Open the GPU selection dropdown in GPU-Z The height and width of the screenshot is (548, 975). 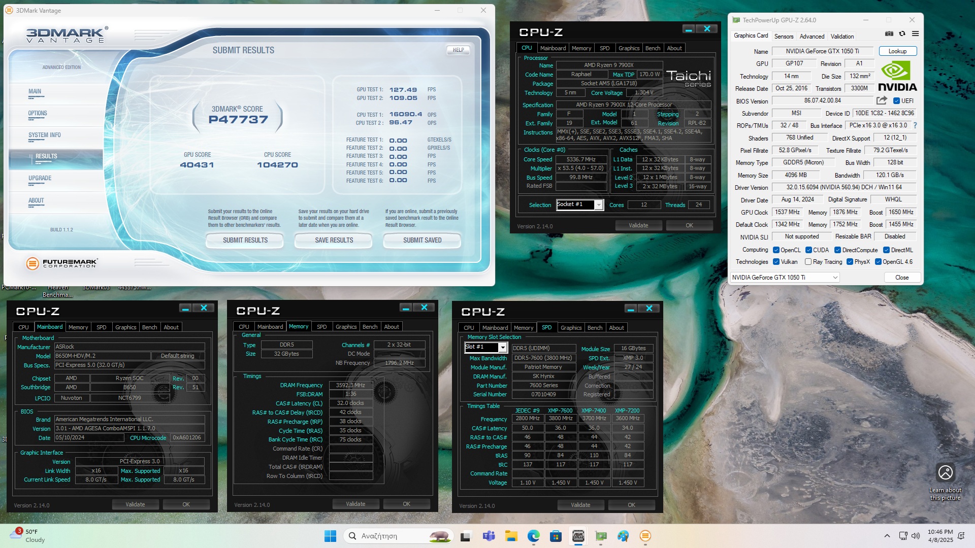tap(784, 278)
